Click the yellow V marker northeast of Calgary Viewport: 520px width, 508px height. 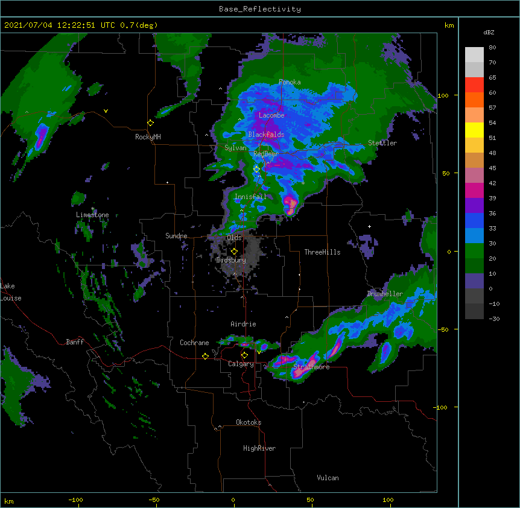pos(259,352)
